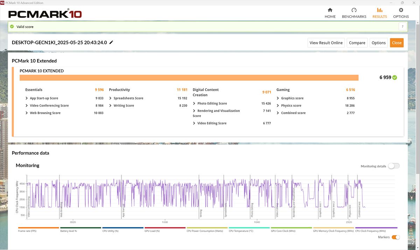Toggle CPU Clock Frequency (MHz) legend series
Image resolution: width=420 pixels, height=250 pixels.
click(x=376, y=230)
